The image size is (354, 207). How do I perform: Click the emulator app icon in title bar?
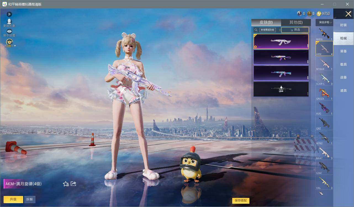(x=4, y=4)
